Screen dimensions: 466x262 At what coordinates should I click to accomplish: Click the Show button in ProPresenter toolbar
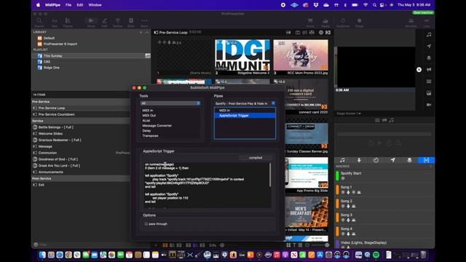pos(90,22)
